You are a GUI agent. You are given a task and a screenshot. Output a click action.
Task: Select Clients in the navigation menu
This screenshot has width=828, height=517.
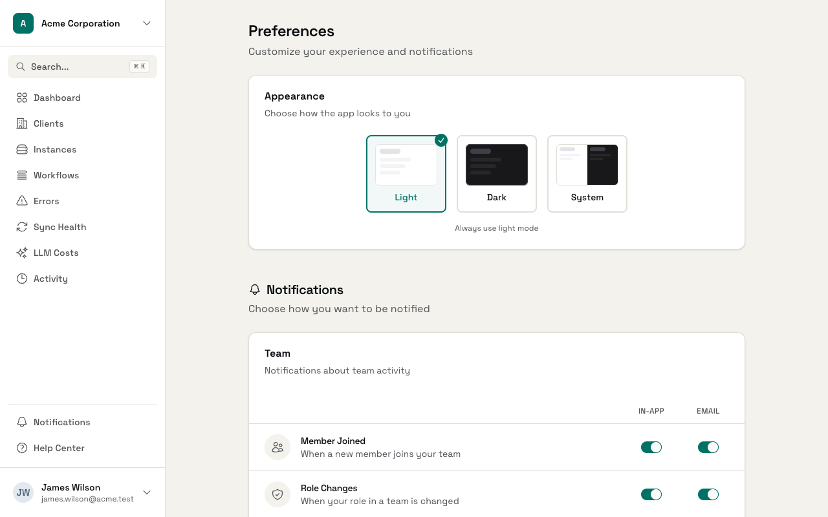[x=49, y=123]
